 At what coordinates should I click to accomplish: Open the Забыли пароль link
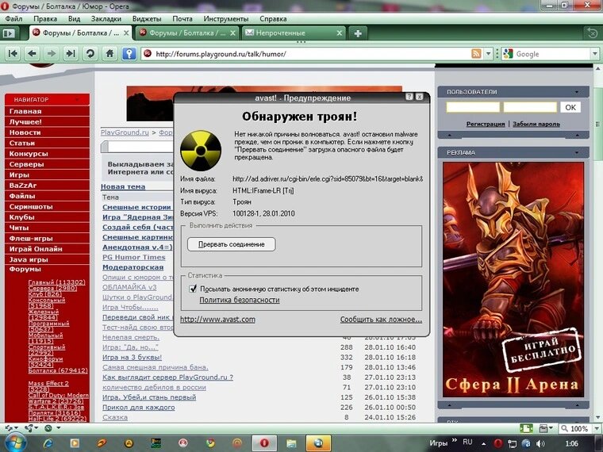pyautogui.click(x=536, y=124)
